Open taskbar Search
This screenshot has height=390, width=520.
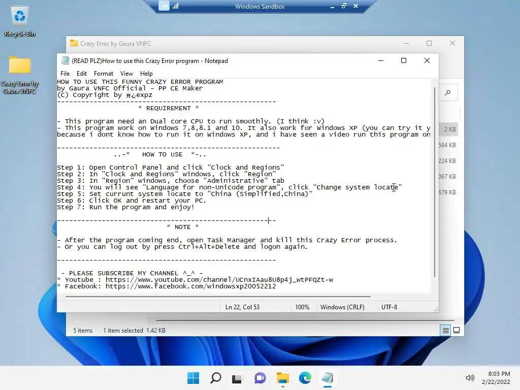[x=215, y=378]
